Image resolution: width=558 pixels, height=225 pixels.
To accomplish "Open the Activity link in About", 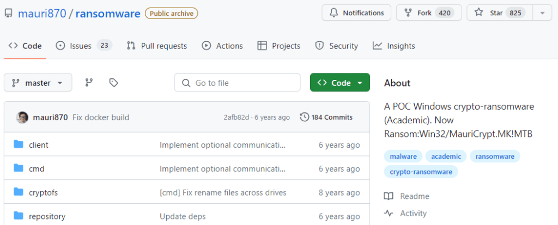I will coord(405,213).
